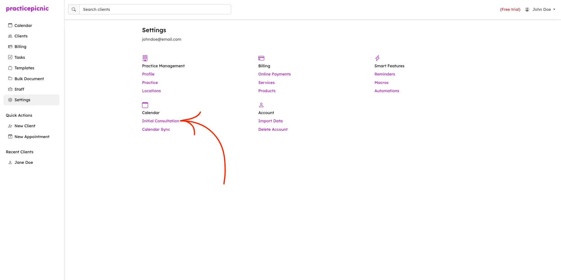
Task: Click the Settings gear icon in the sidebar
Action: point(10,100)
